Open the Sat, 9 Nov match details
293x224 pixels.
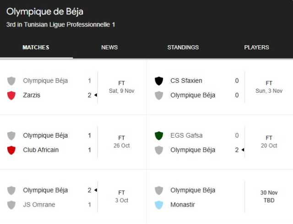tap(73, 88)
